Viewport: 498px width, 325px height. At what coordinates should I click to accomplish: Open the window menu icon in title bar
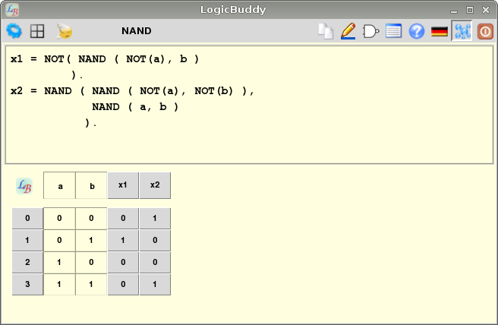tap(12, 10)
